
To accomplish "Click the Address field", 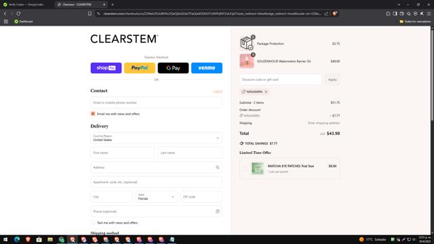I will click(x=156, y=167).
